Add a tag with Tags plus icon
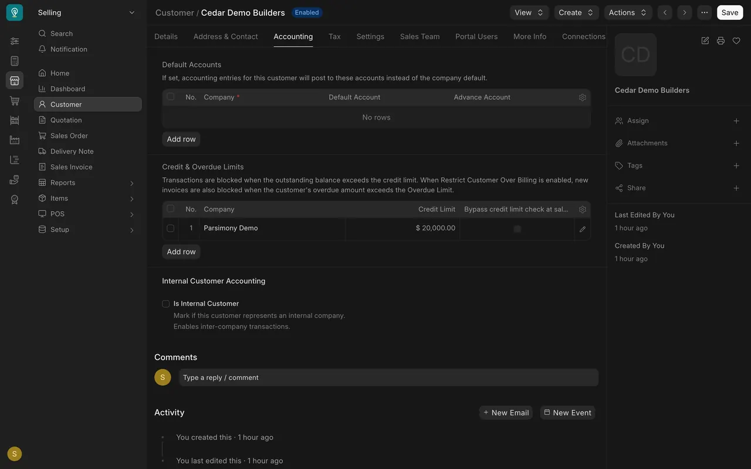The image size is (751, 469). [x=736, y=165]
